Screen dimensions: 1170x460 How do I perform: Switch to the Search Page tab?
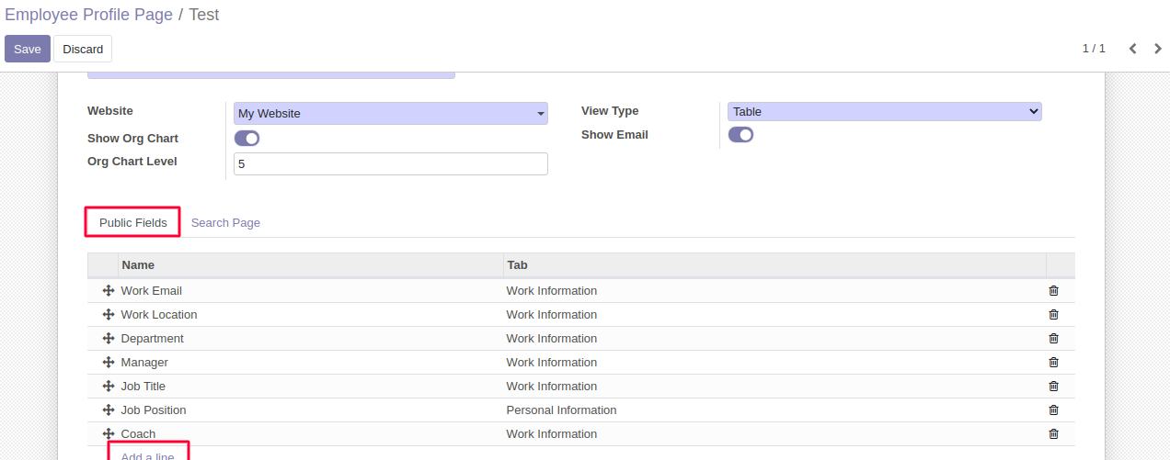tap(225, 223)
